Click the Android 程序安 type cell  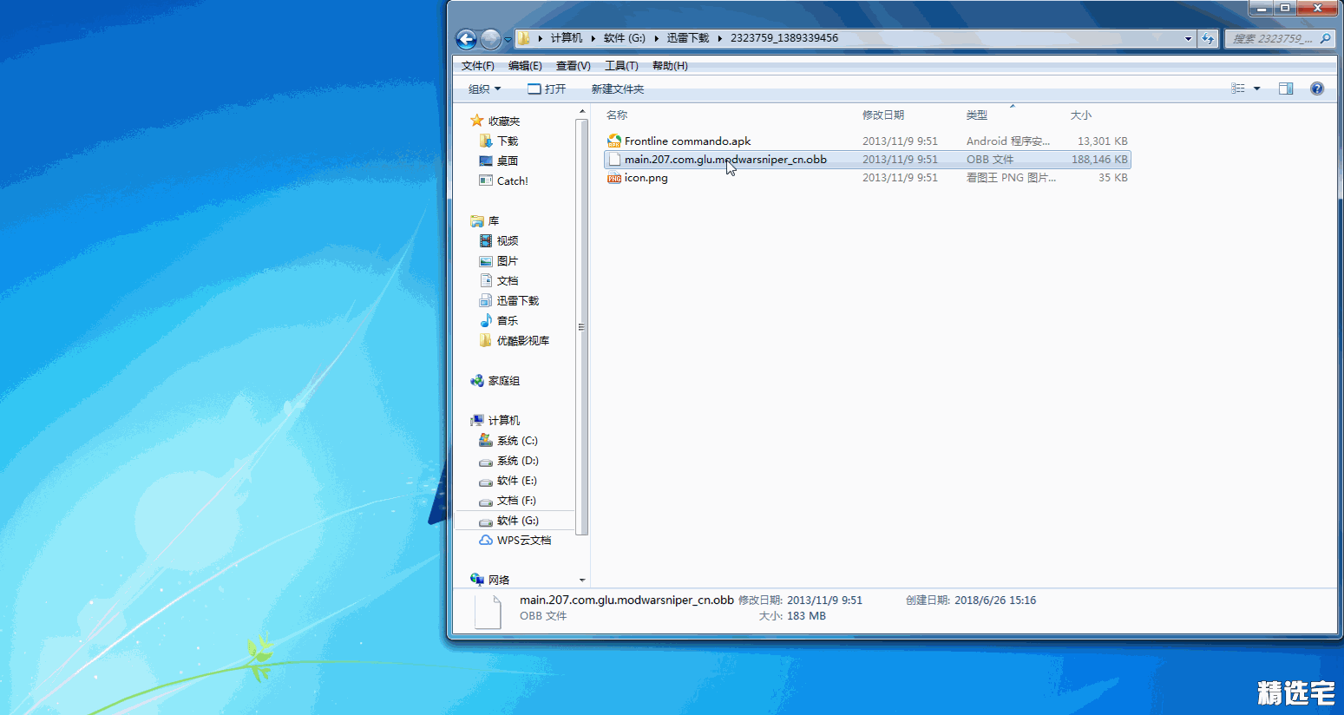click(x=1008, y=141)
